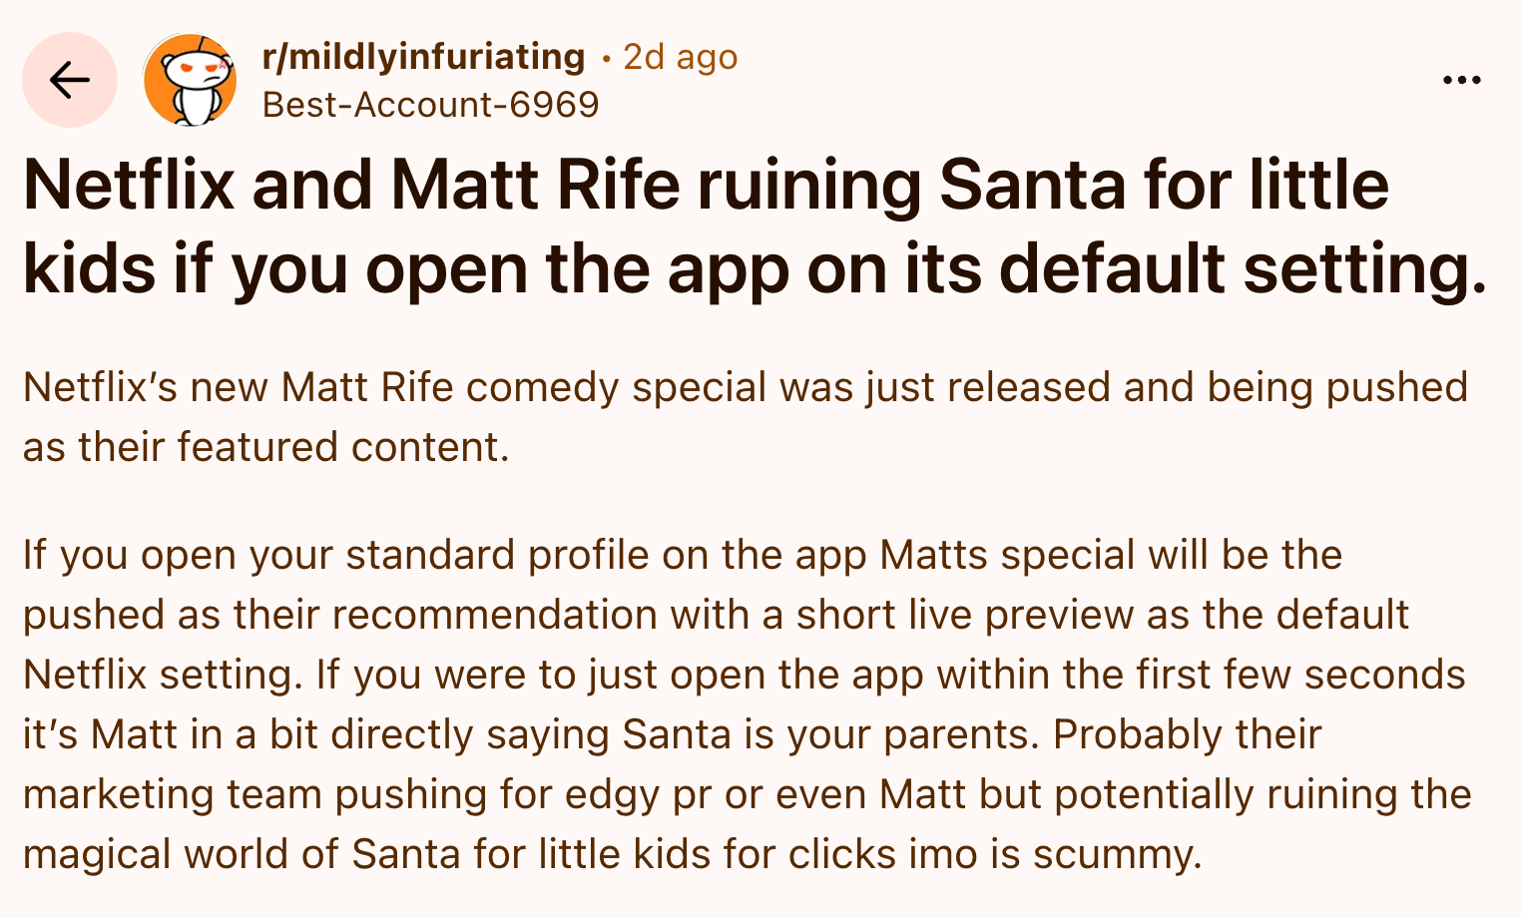Visit the Best-Account-6969 user profile
The width and height of the screenshot is (1521, 918).
430,105
